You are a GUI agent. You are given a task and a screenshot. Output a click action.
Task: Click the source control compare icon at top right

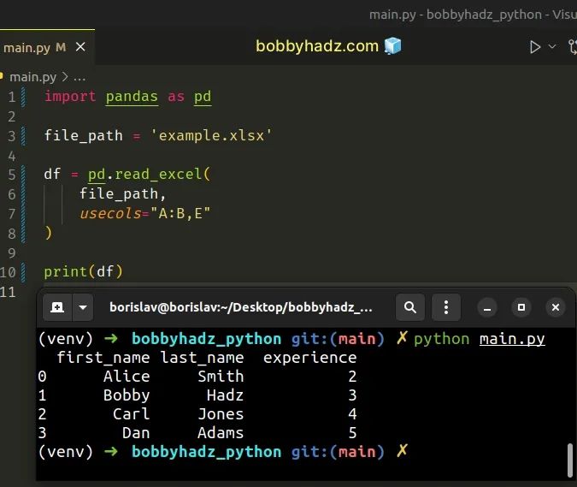pyautogui.click(x=573, y=47)
